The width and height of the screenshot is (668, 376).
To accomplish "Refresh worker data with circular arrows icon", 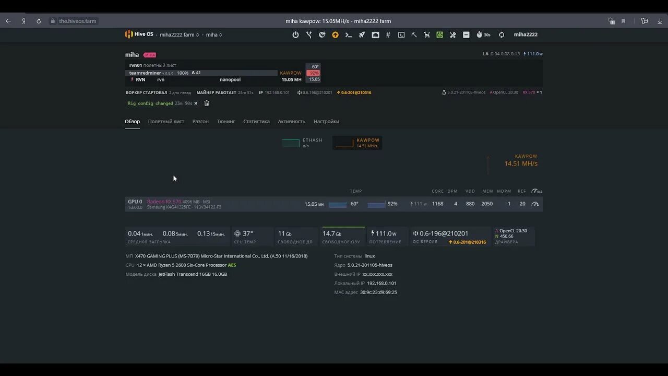I will tap(502, 34).
